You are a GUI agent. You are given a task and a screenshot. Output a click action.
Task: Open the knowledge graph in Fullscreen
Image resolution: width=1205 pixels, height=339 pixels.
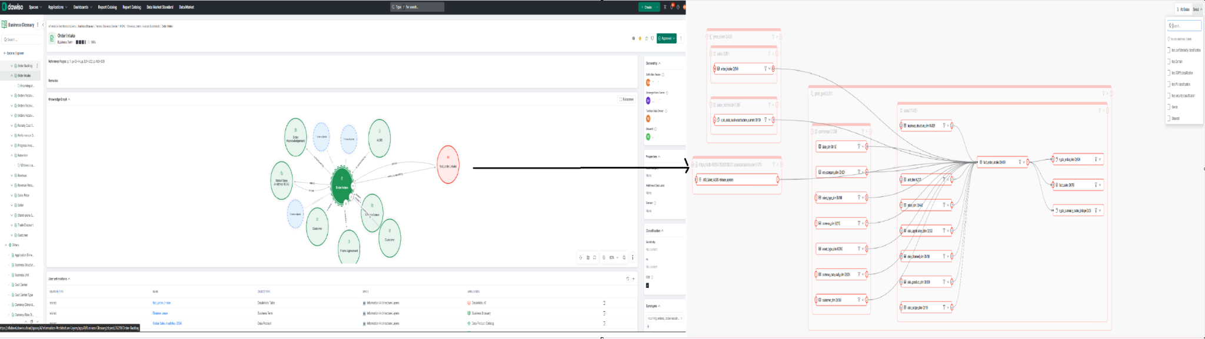[627, 99]
